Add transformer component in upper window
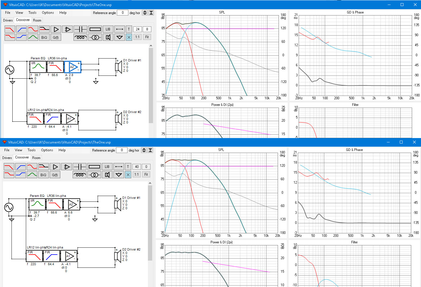Viewport: 421px width, 287px height. point(95,37)
